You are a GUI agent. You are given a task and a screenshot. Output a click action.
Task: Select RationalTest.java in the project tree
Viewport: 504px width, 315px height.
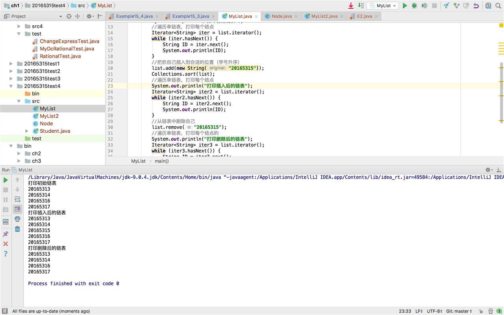tap(60, 56)
